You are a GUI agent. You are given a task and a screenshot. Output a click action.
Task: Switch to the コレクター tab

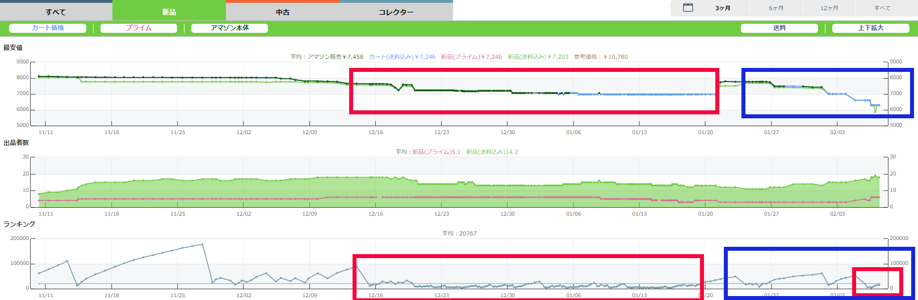click(x=396, y=12)
